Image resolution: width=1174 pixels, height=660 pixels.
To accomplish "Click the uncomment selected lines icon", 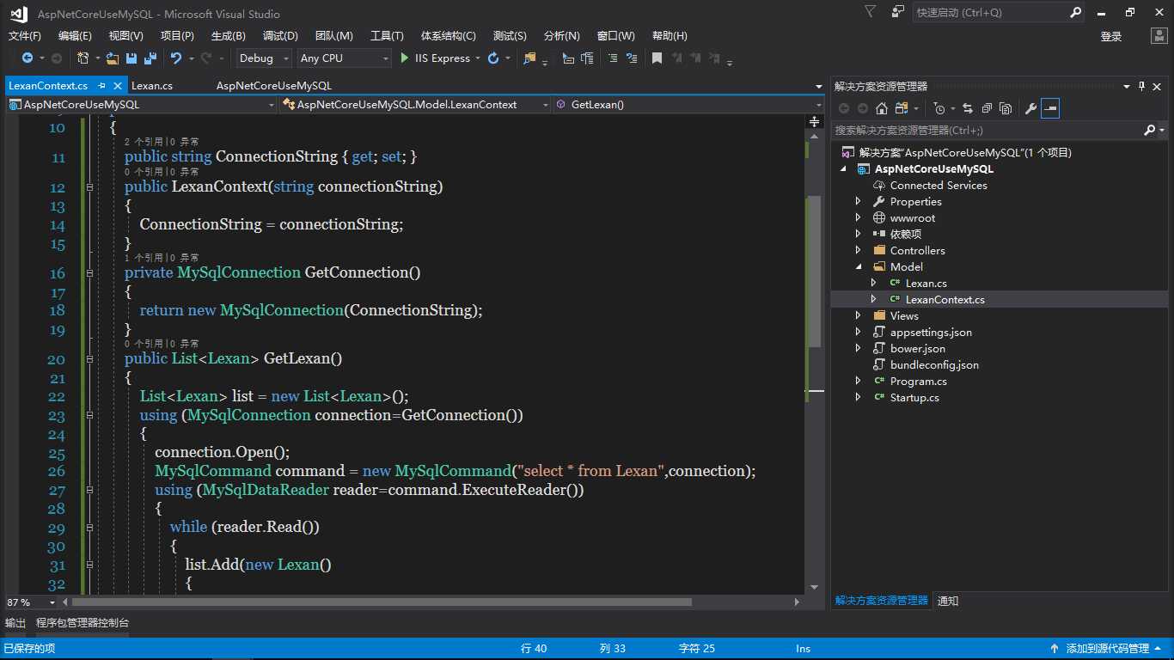I will tap(633, 58).
